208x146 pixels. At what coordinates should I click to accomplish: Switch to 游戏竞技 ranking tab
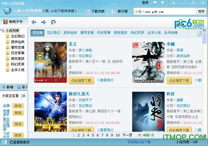(x=120, y=33)
